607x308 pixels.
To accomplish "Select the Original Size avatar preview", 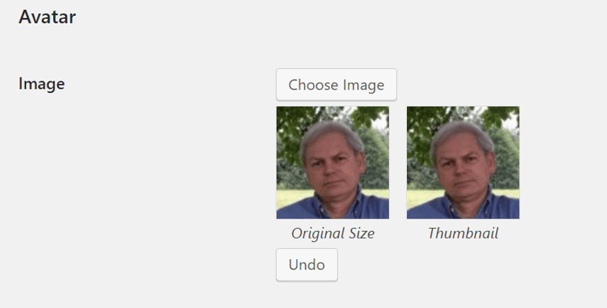I will 332,162.
